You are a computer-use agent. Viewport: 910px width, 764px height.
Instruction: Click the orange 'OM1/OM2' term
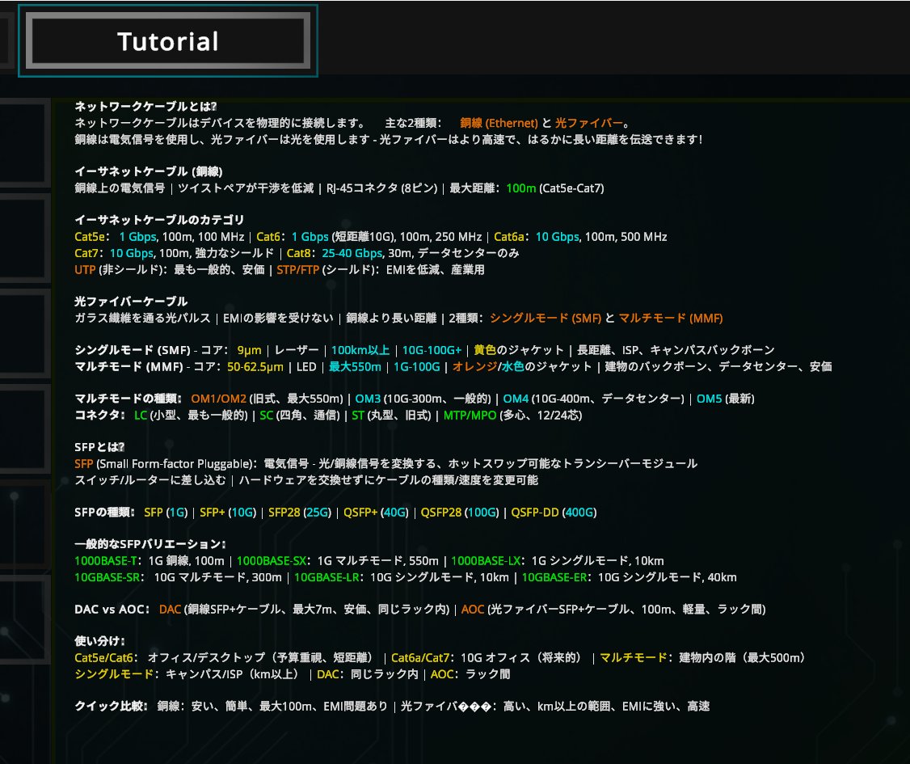[219, 399]
